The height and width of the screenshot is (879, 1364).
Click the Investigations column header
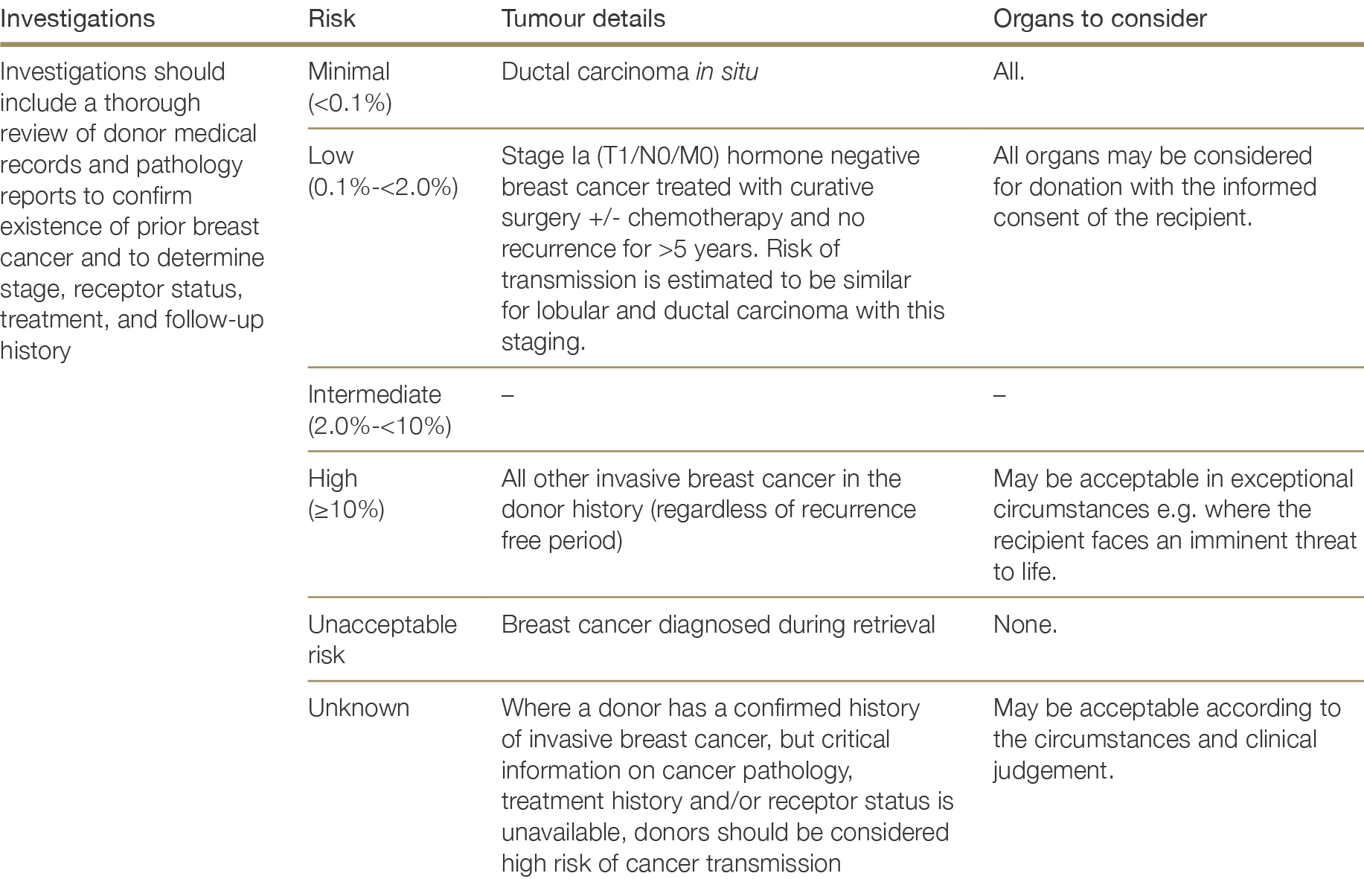click(x=77, y=19)
